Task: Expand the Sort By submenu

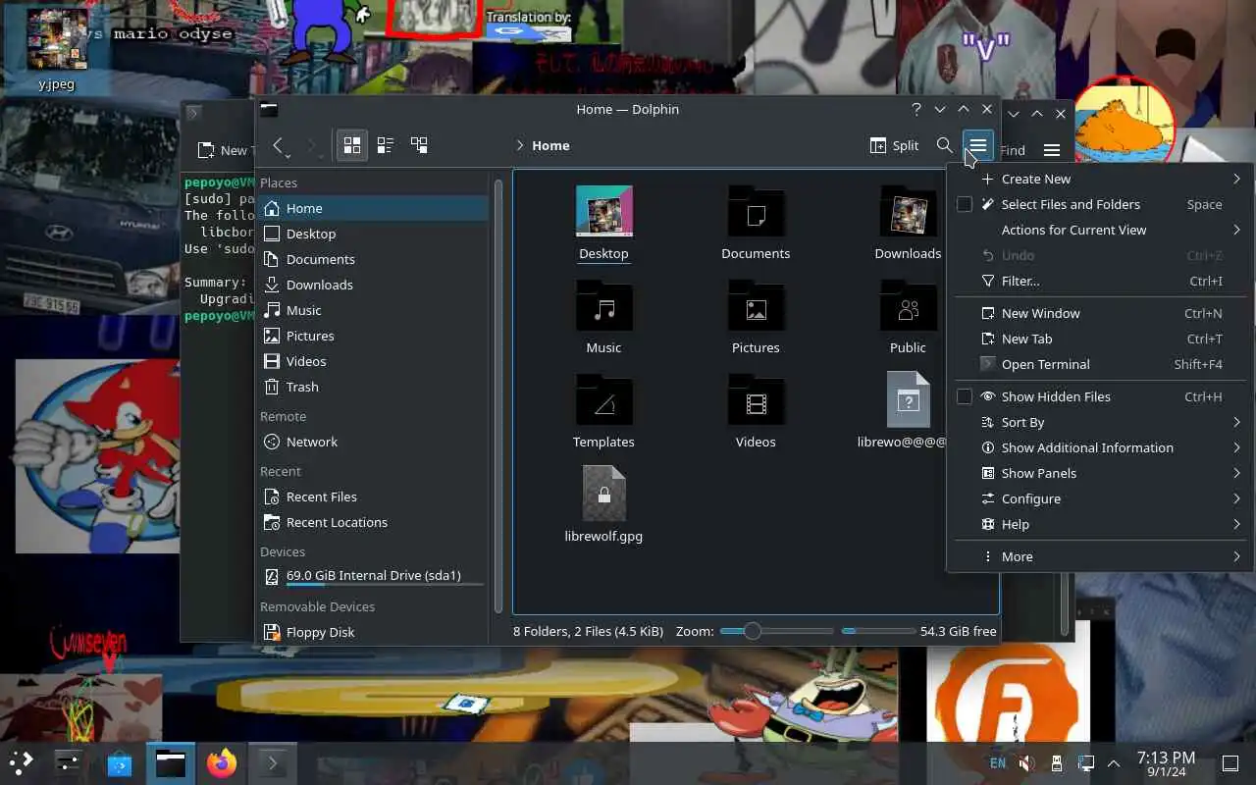Action: 1100,422
